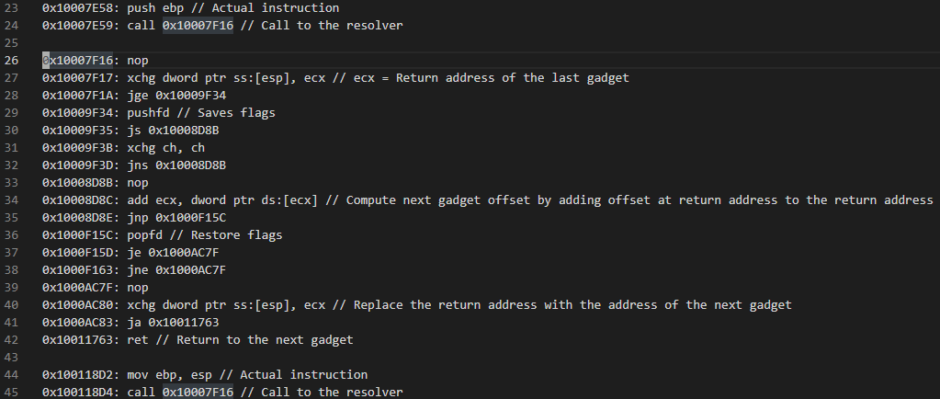Click the 'jne 0x1000AC7F' instruction on line 38

point(176,270)
